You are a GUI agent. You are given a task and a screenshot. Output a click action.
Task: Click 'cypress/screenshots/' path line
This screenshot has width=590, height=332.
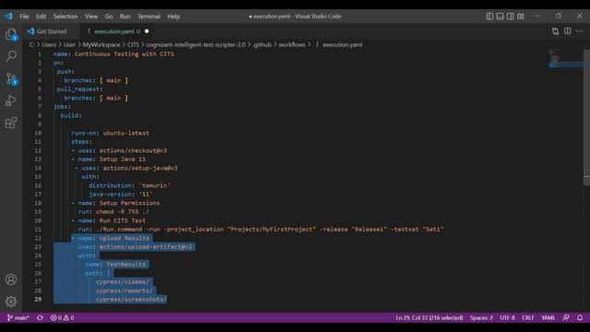point(131,300)
